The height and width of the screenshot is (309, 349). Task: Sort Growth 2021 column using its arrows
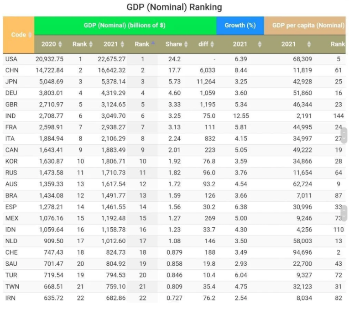[260, 44]
